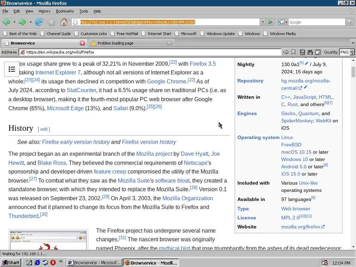Increase Quality with the PNG stepper up arrow

(x=352, y=51)
